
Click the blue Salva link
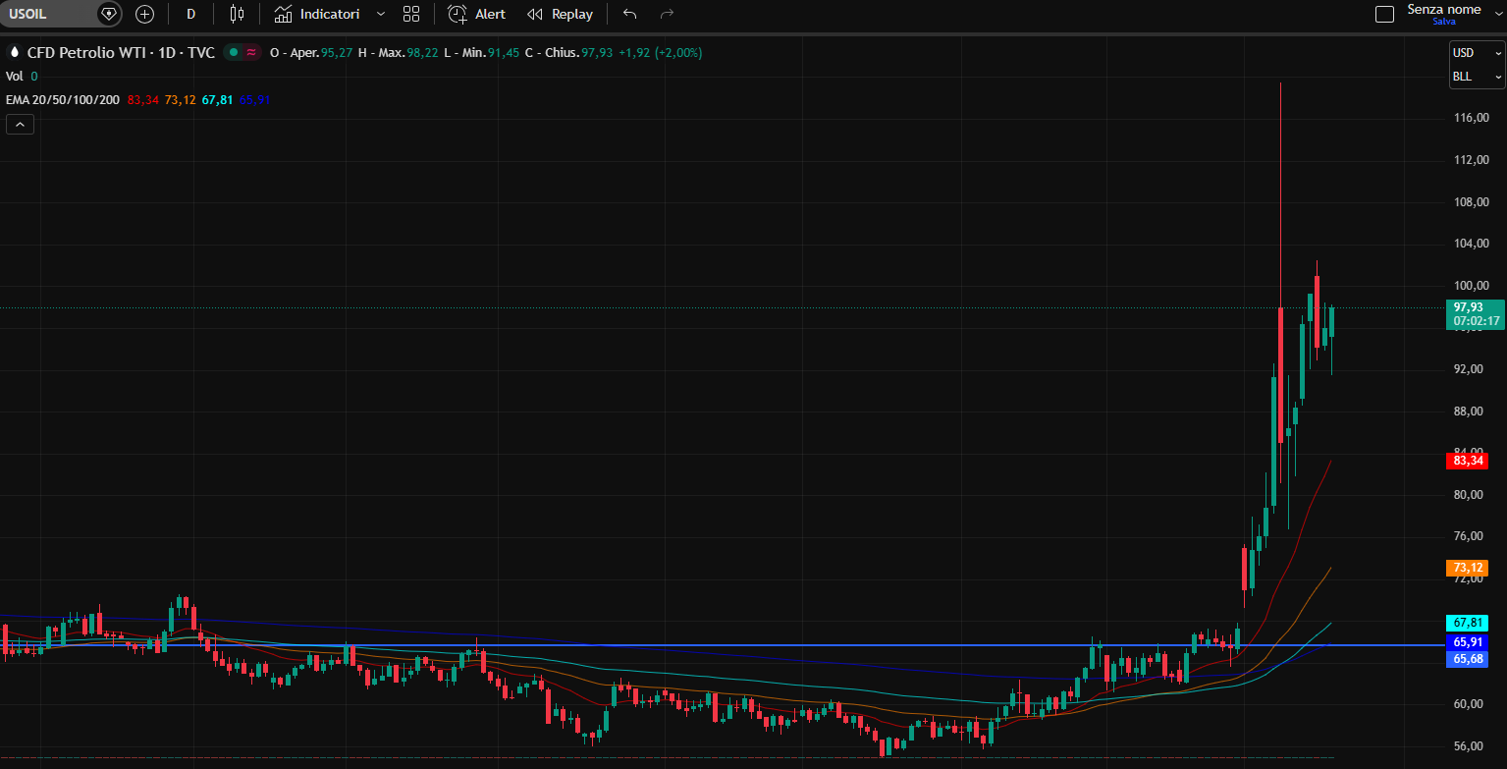pos(1443,21)
